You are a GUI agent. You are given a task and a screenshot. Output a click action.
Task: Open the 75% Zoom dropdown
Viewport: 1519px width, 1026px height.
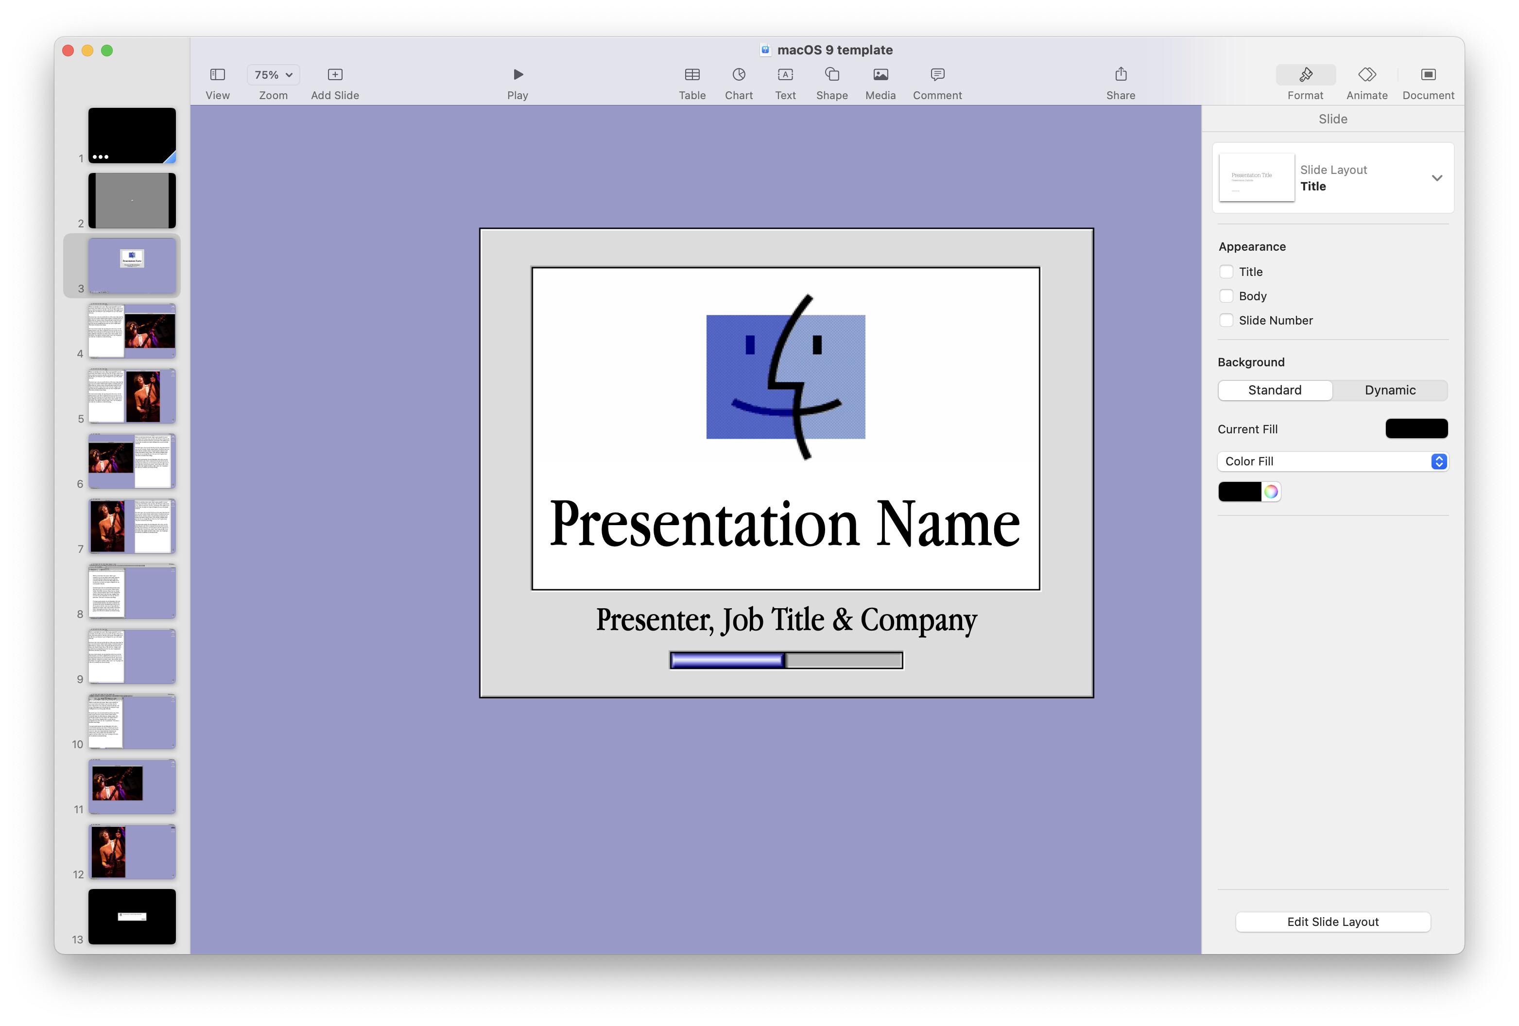tap(273, 74)
